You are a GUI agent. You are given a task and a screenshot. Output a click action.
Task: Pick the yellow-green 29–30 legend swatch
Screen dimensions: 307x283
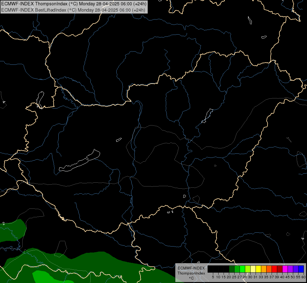pyautogui.click(x=248, y=269)
